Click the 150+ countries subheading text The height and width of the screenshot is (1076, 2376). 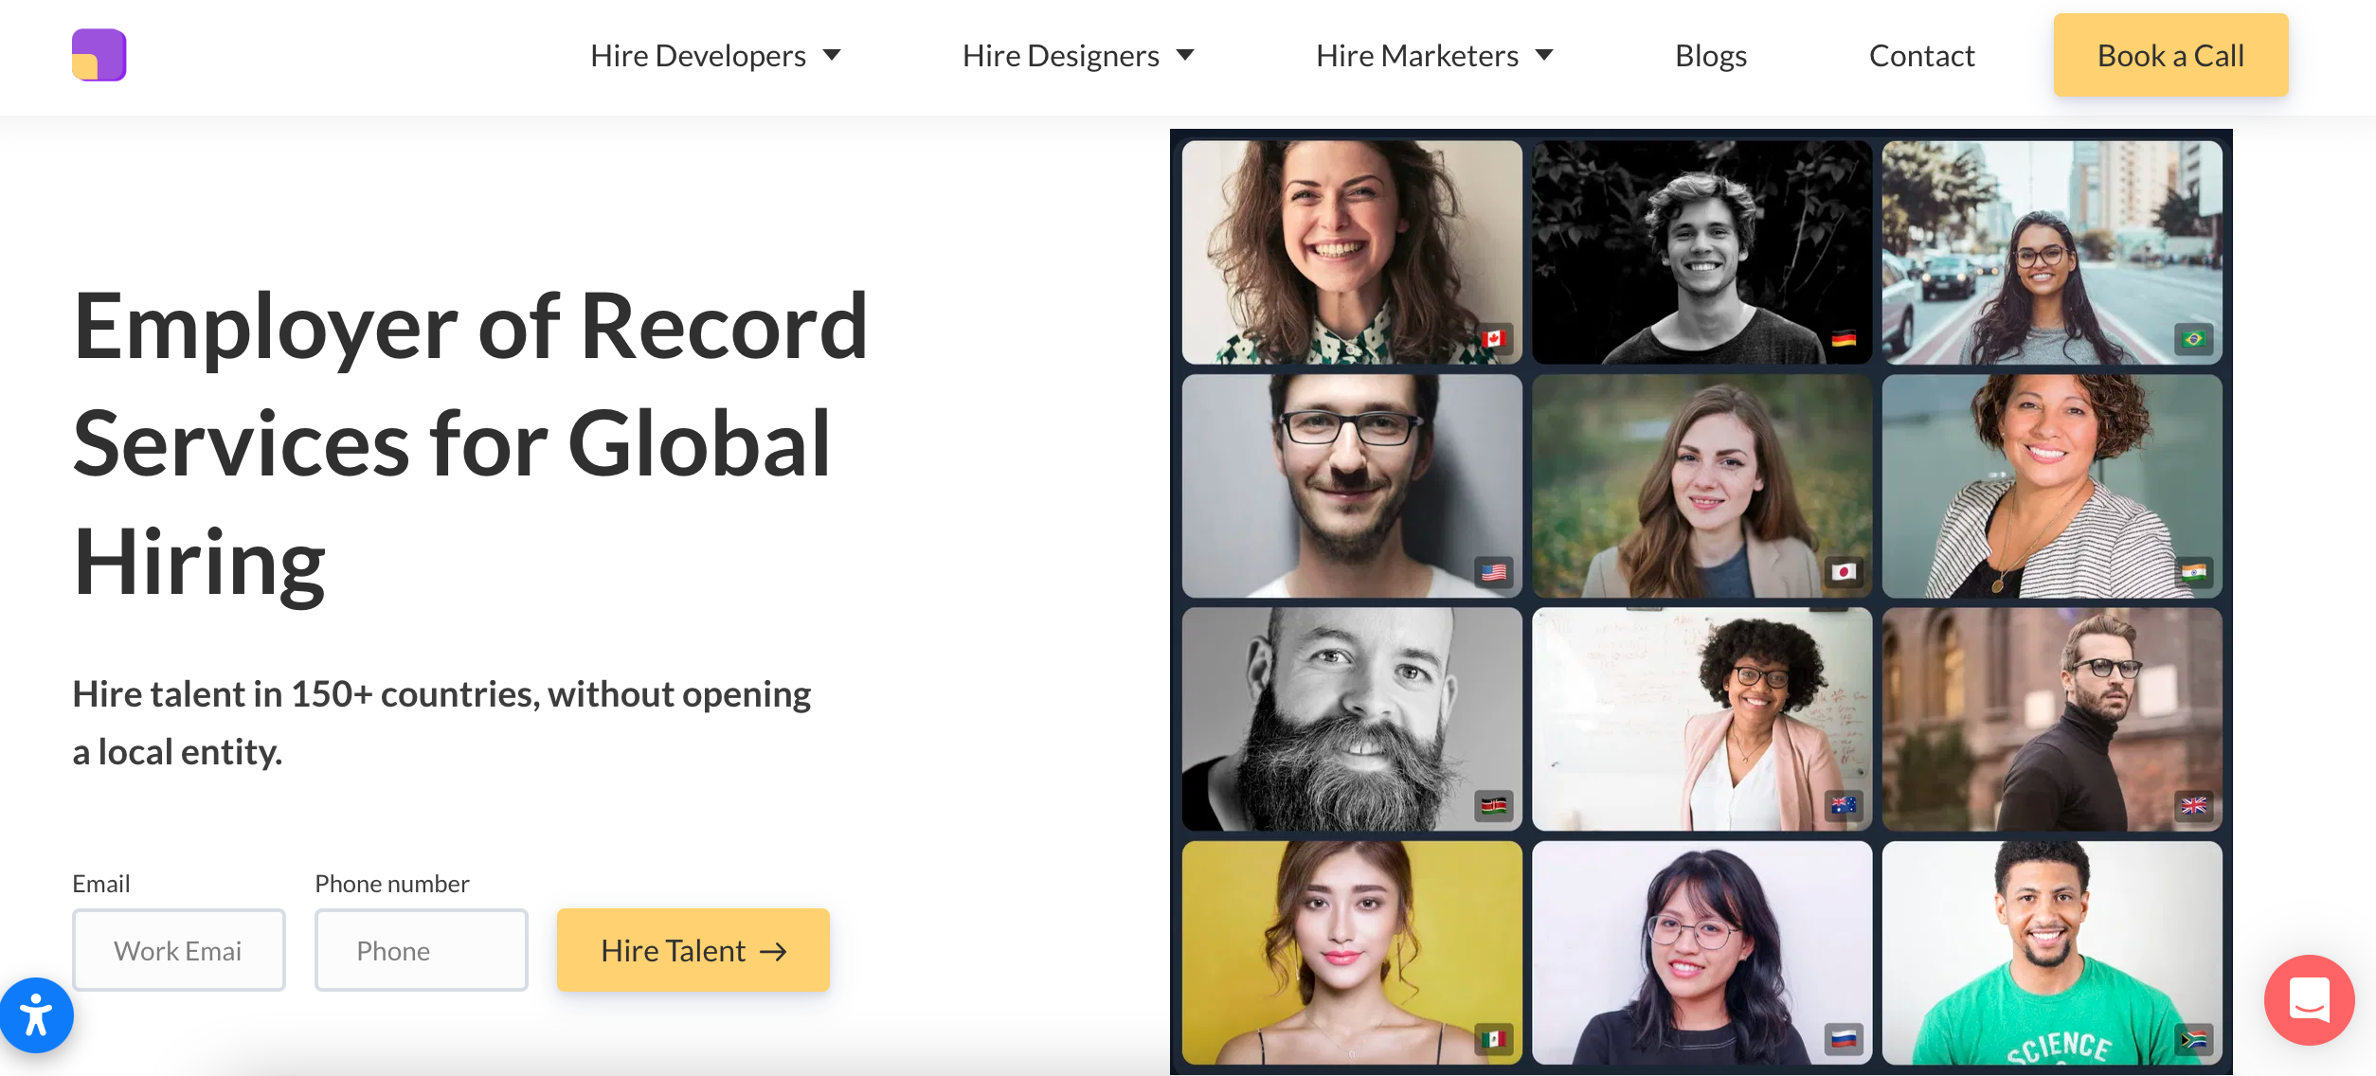pos(441,723)
